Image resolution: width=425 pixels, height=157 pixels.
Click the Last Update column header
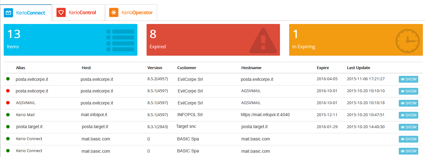358,68
